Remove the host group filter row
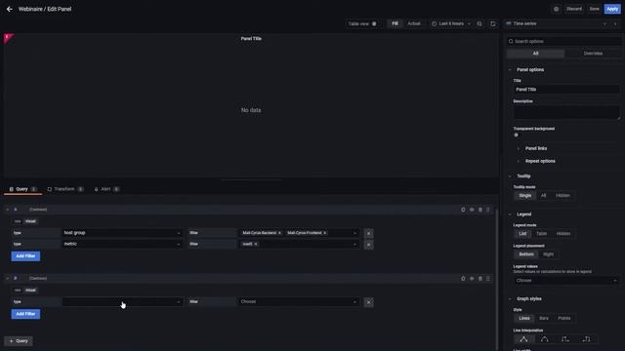This screenshot has width=625, height=351. 369,233
